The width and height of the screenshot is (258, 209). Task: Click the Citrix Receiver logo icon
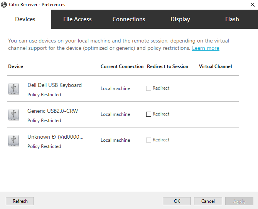tap(4, 5)
